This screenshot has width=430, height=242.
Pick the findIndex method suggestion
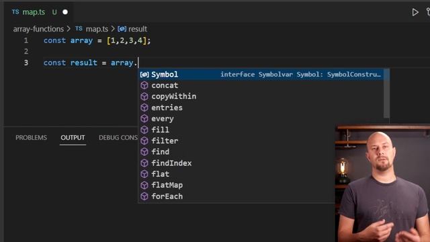[236, 163]
